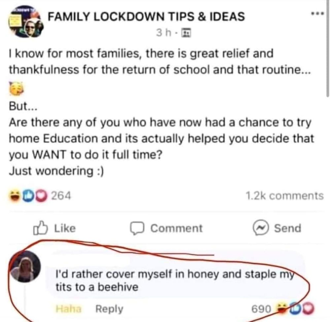This screenshot has width=330, height=322.
Task: Click the thumbs-up Like icon on post
Action: (40, 228)
